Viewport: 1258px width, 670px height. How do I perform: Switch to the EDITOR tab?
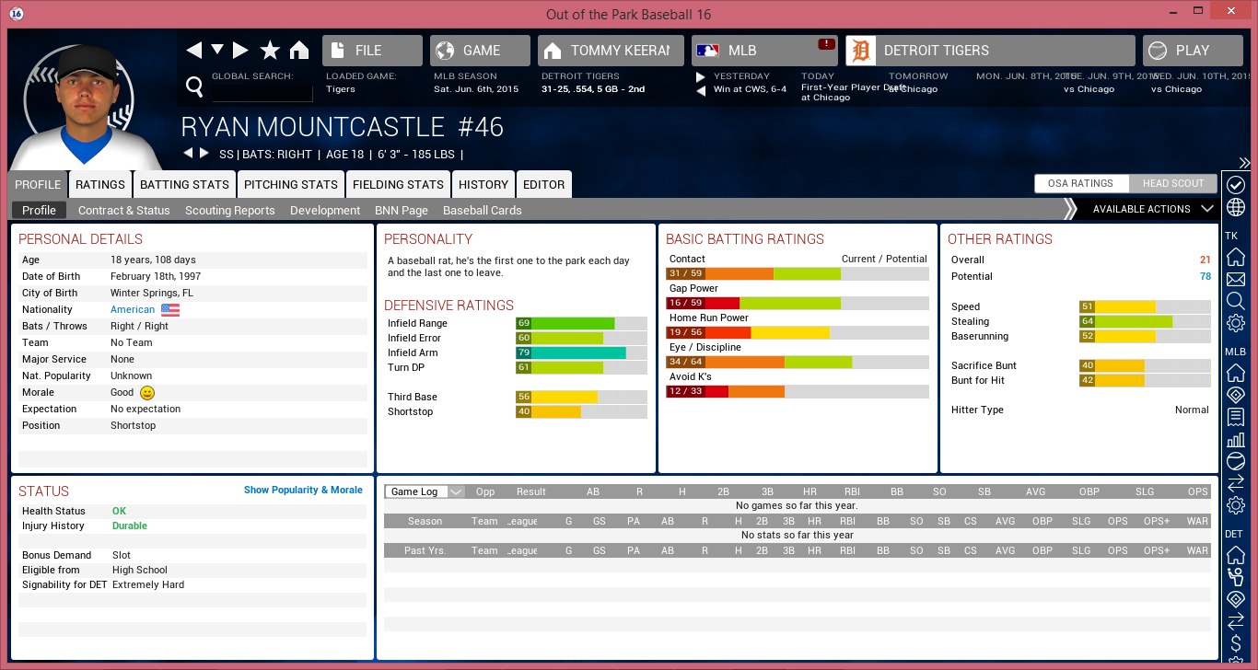tap(544, 184)
